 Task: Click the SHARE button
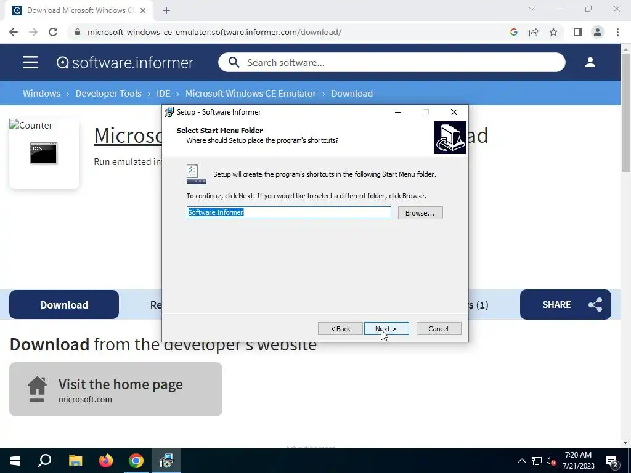[x=565, y=304]
